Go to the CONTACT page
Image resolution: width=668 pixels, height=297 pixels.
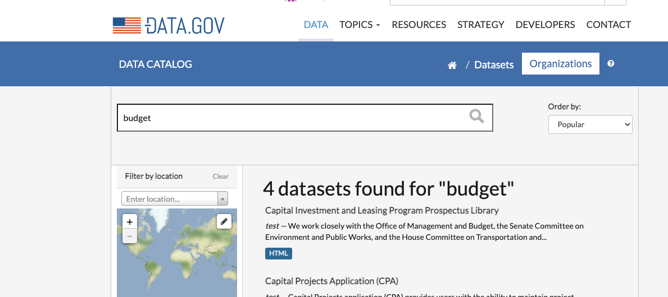tap(608, 25)
